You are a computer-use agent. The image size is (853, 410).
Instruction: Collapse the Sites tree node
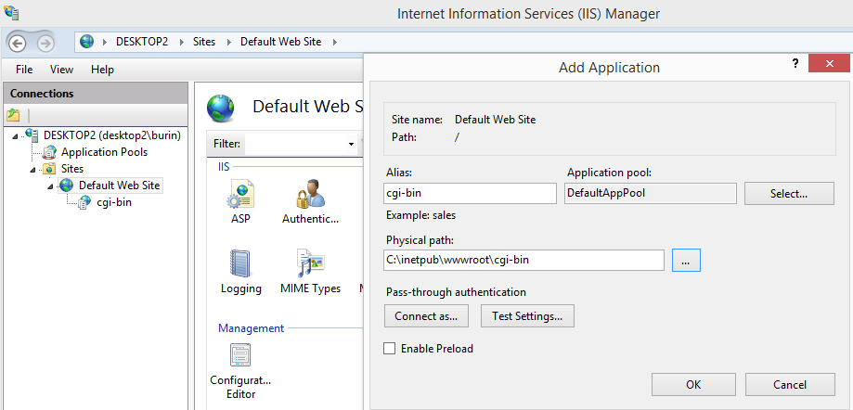coord(33,169)
